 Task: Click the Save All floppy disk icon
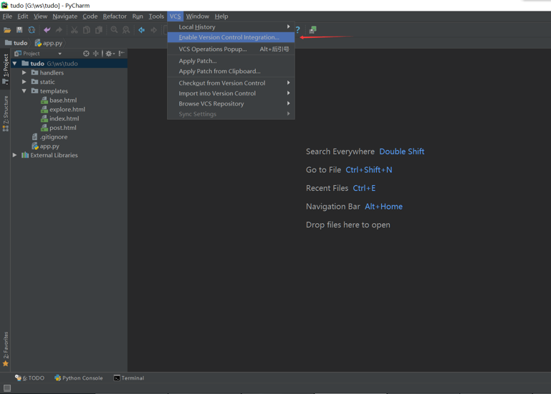click(19, 30)
